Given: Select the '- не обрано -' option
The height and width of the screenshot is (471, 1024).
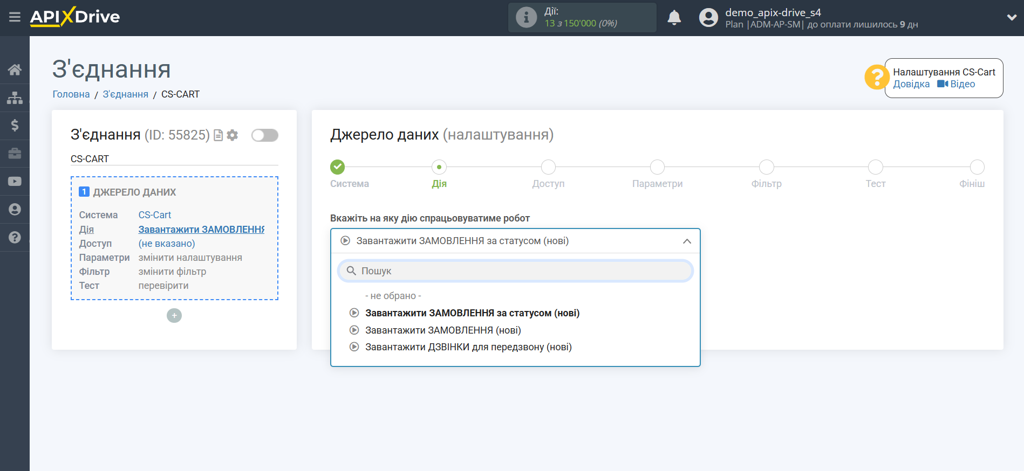Looking at the screenshot, I should [393, 296].
